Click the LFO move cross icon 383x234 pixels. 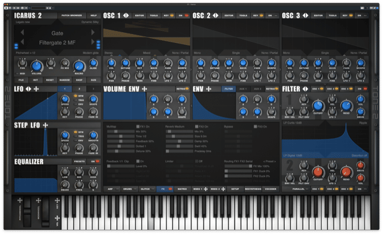coord(36,89)
